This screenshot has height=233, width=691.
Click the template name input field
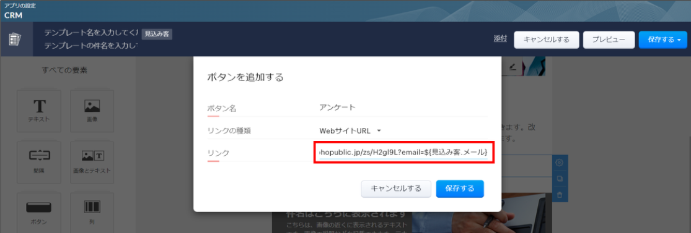pos(92,33)
